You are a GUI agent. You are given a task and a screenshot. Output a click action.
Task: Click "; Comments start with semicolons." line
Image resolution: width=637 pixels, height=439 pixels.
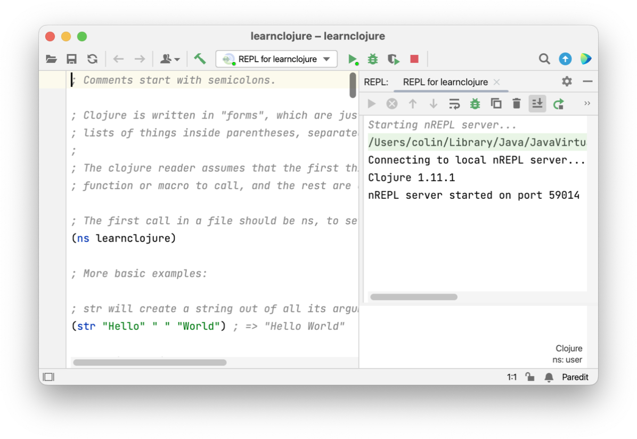point(174,80)
